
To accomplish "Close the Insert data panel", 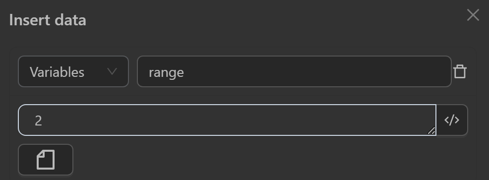I will coord(473,15).
